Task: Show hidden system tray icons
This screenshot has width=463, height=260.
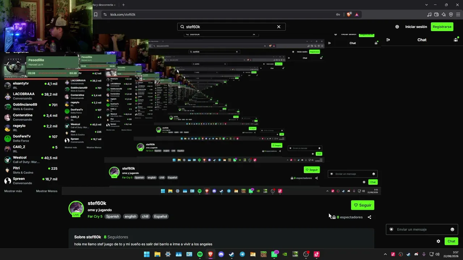Action: [385, 254]
